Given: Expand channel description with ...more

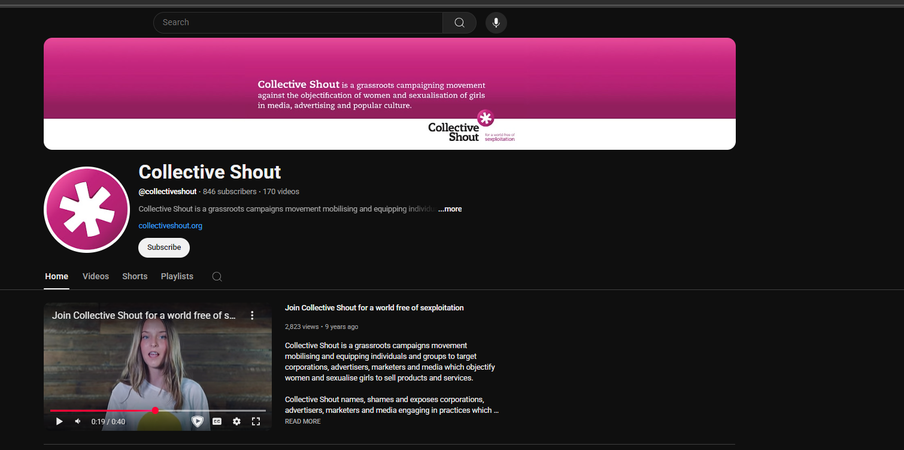Looking at the screenshot, I should click(450, 209).
